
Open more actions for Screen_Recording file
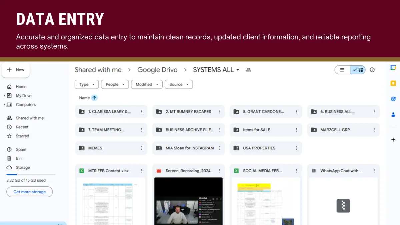(x=219, y=171)
